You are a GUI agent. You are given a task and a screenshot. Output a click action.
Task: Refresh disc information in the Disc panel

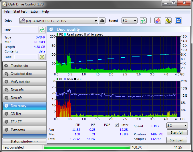coord(42,30)
